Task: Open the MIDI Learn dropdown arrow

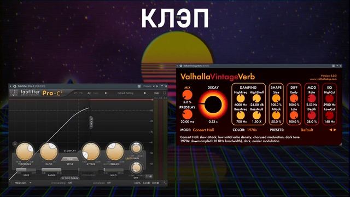Action: point(31,183)
